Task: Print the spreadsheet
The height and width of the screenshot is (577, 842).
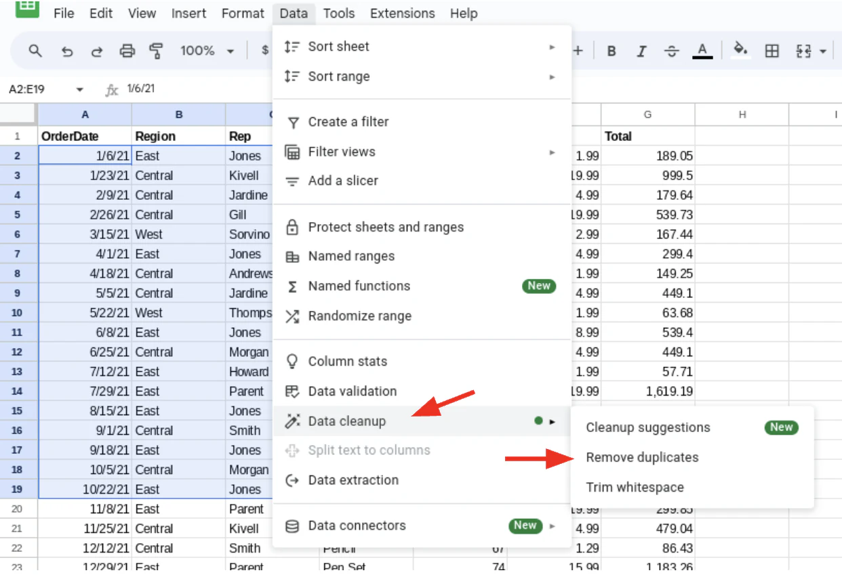Action: click(x=127, y=51)
